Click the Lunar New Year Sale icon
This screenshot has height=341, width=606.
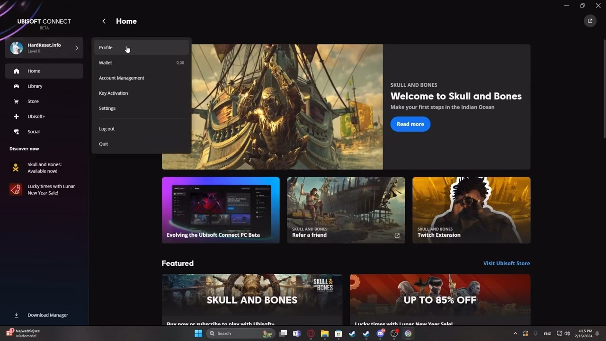16,189
